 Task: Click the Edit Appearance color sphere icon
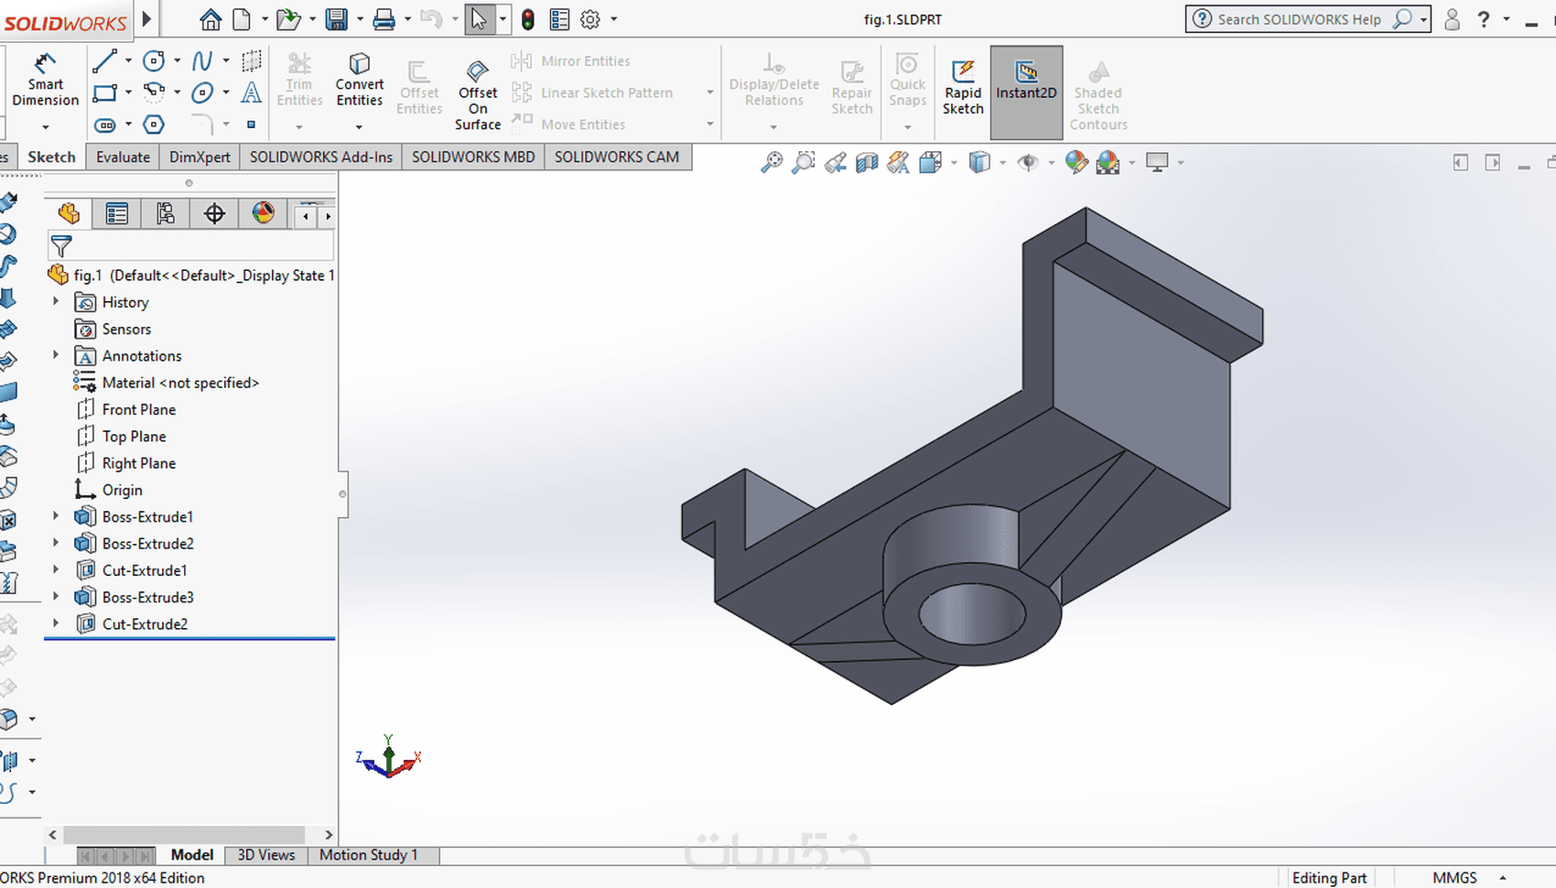[1077, 163]
